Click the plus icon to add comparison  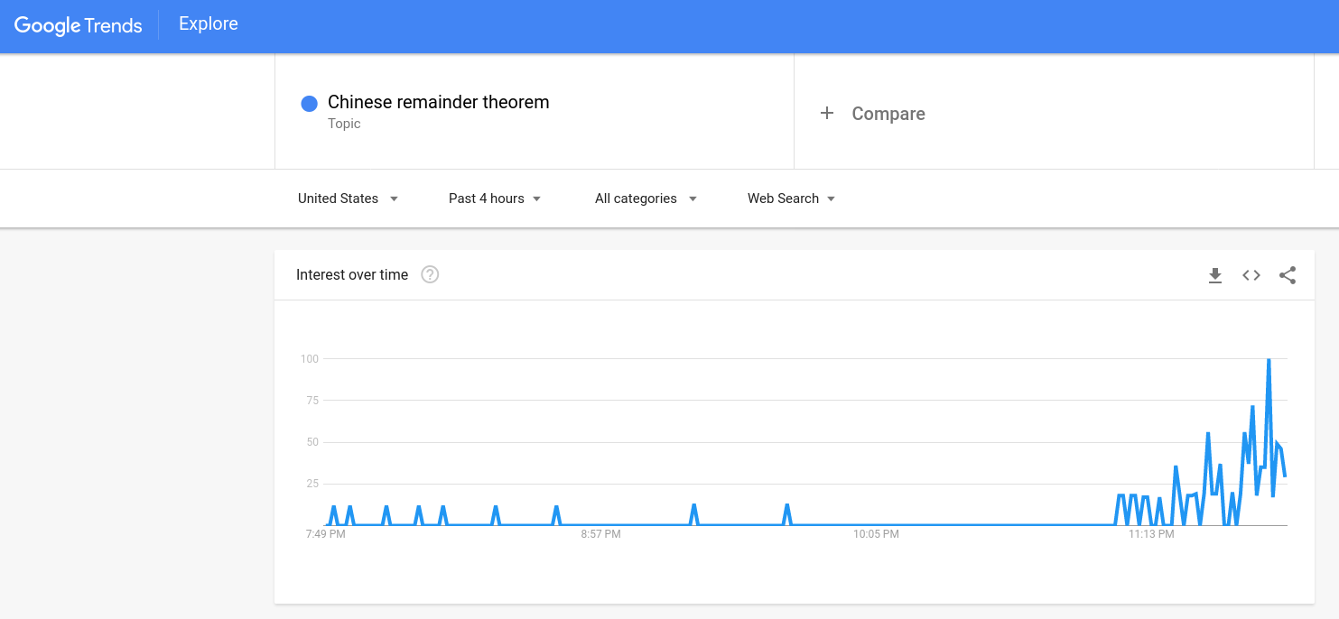pyautogui.click(x=826, y=113)
